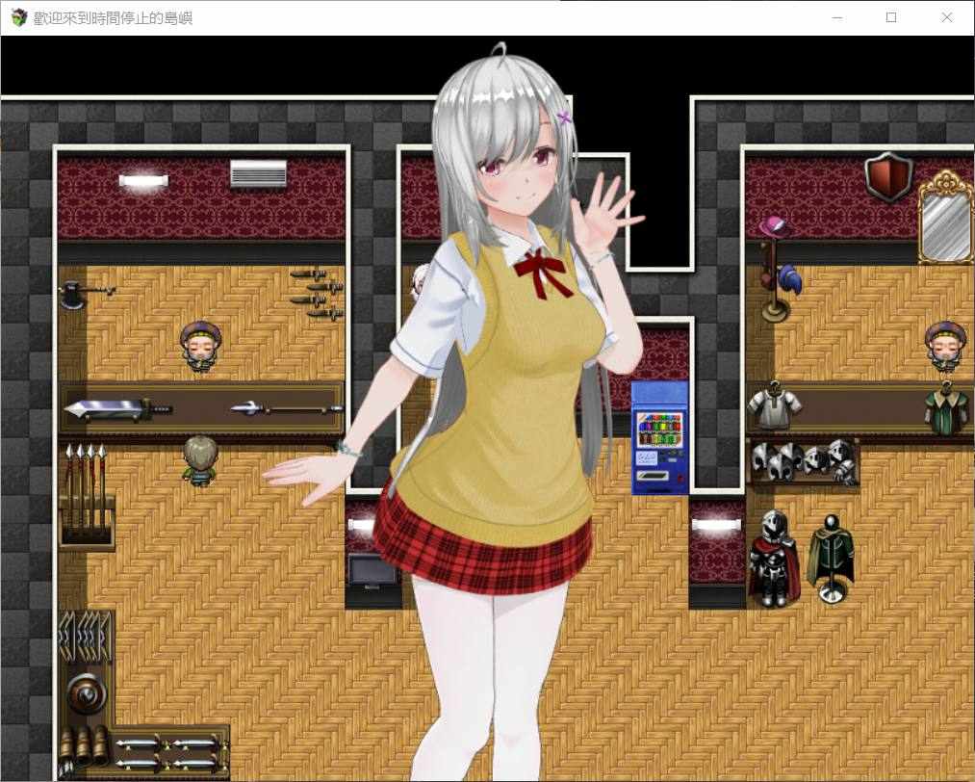Click the white tunic on armor counter

click(774, 405)
